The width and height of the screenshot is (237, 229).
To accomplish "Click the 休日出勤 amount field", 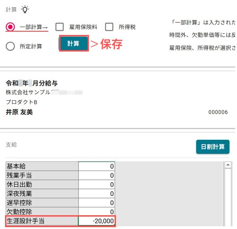I will point(97,184).
